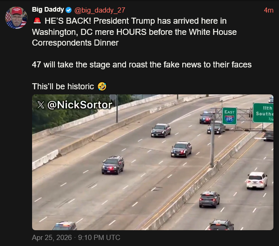The height and width of the screenshot is (246, 279).
Task: Click the white SUV in the video
Action: tap(257, 180)
